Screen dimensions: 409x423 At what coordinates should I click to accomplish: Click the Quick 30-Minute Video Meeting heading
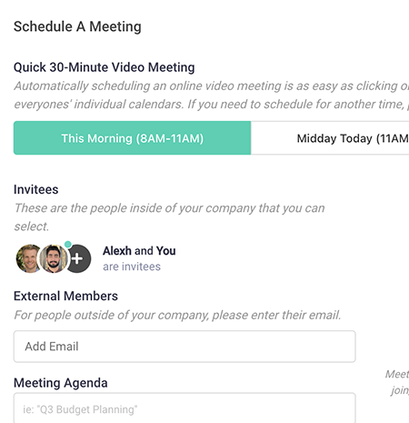[105, 67]
